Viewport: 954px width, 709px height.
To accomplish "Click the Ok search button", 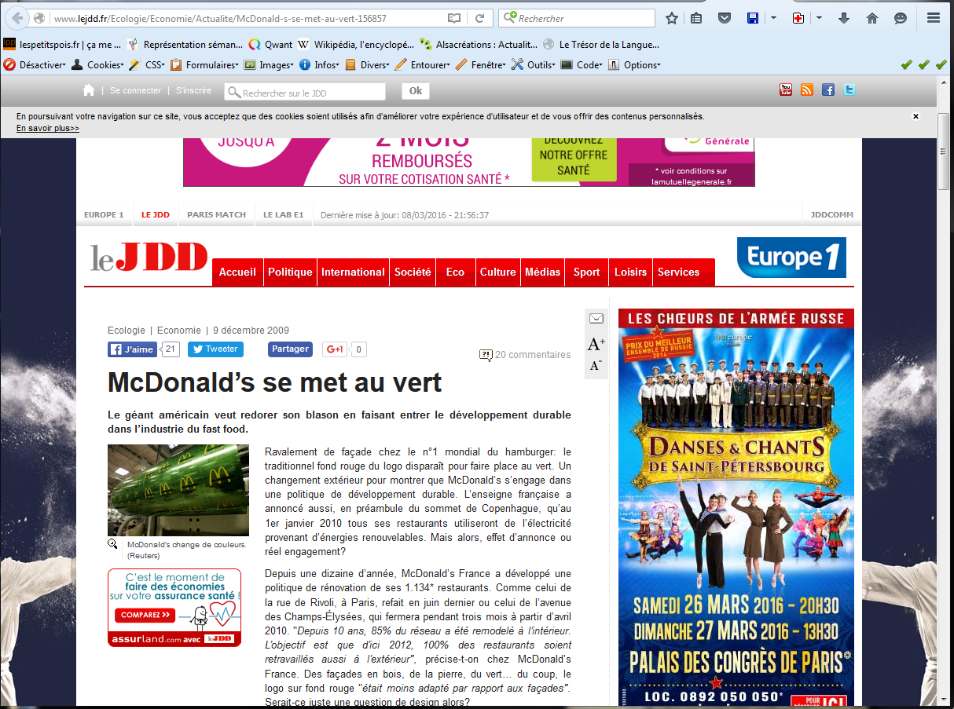I will pos(416,91).
